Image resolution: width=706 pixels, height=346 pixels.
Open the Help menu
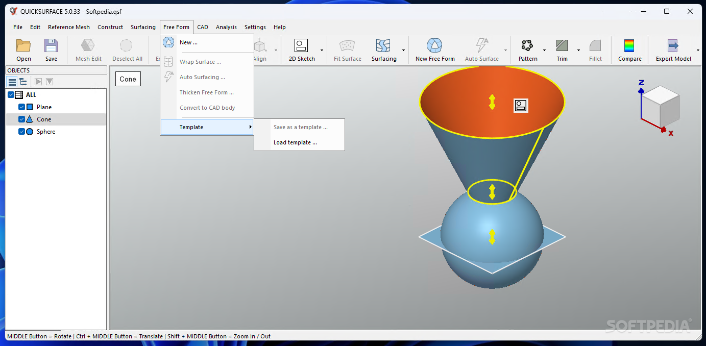click(x=280, y=27)
